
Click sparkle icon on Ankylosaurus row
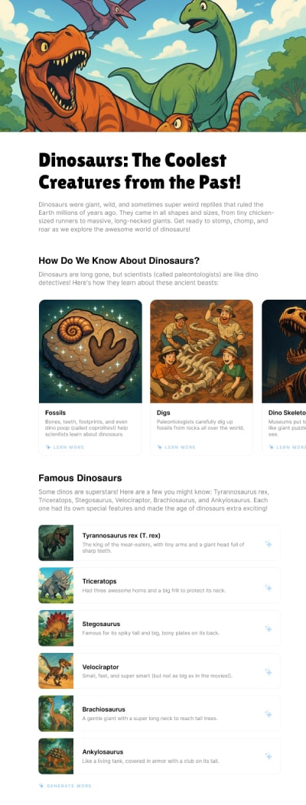(268, 757)
